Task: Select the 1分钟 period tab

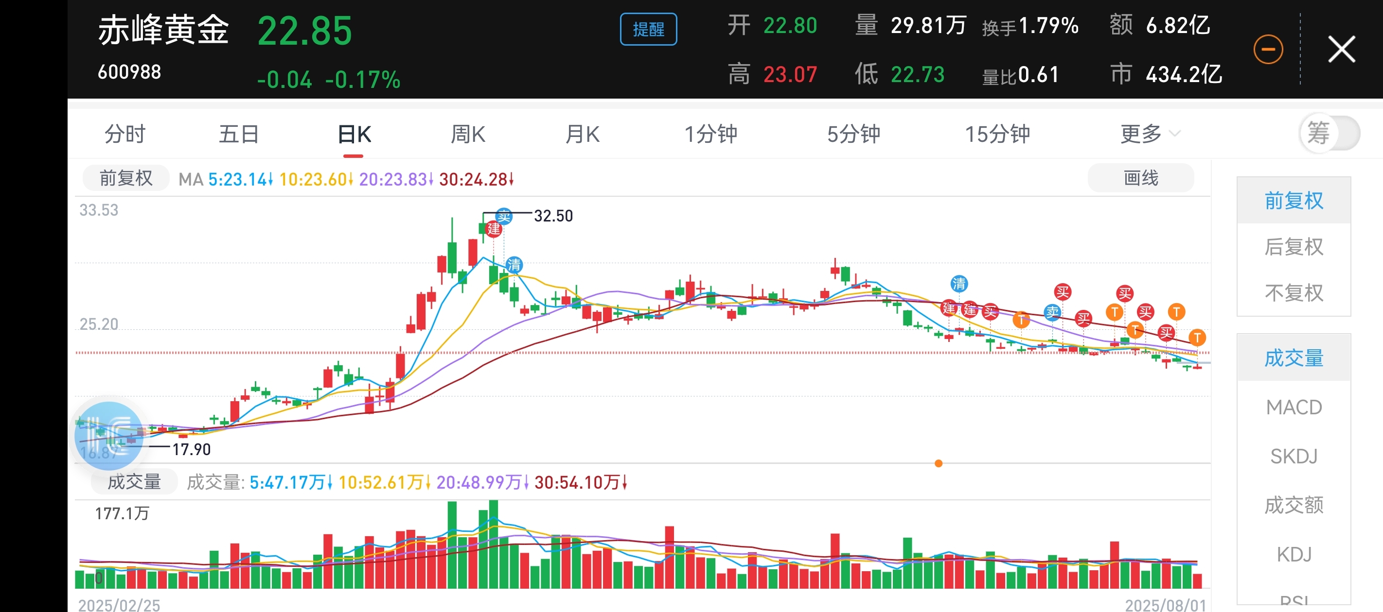Action: 710,134
